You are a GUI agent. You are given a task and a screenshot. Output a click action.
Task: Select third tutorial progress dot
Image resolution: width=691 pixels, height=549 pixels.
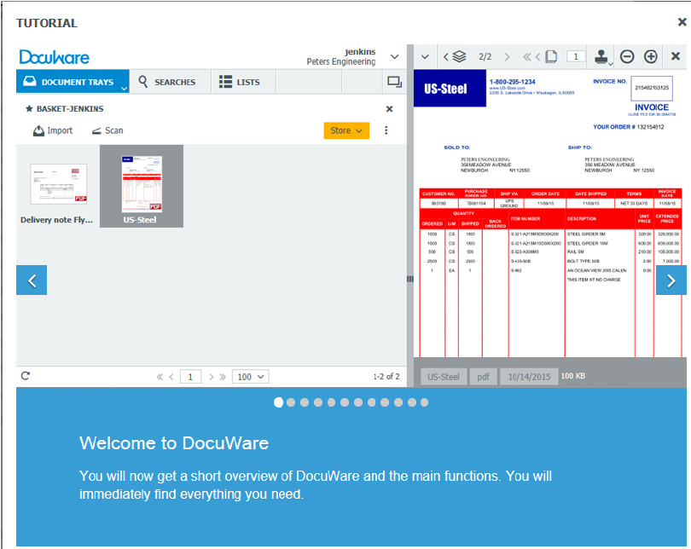305,402
